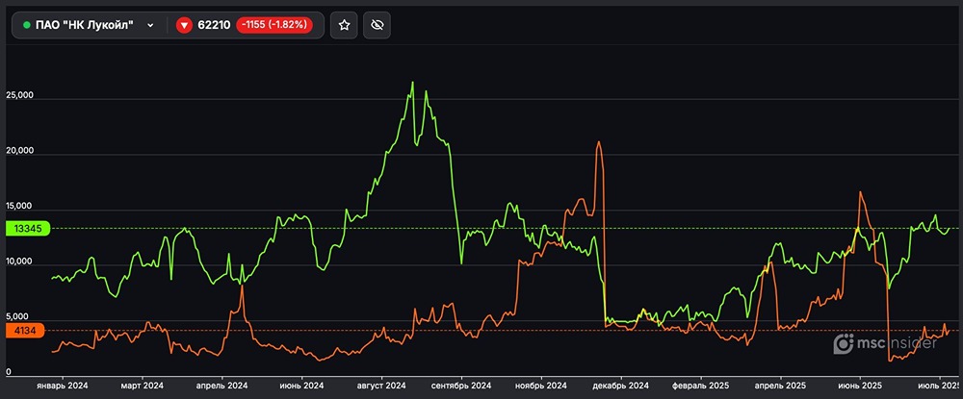Click the red down-triangle price indicator

(x=183, y=25)
